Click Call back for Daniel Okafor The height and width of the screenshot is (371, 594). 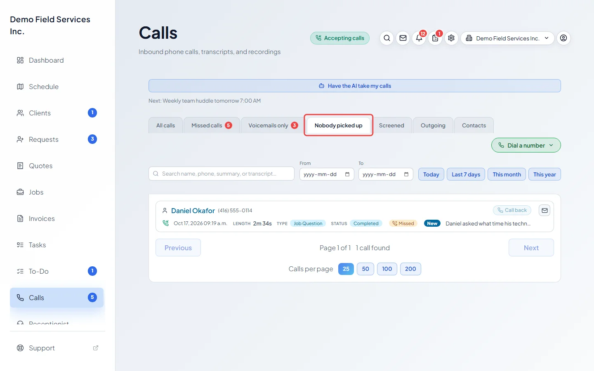(512, 210)
